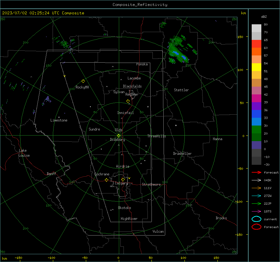The width and height of the screenshot is (280, 262).
Task: Click the Stettler town label
Action: [x=181, y=90]
